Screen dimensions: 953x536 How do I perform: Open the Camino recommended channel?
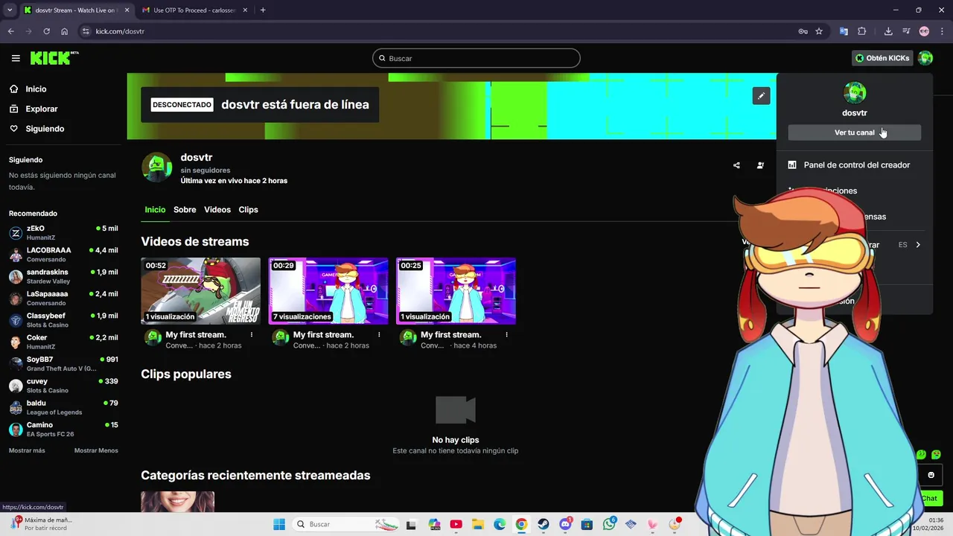63,429
